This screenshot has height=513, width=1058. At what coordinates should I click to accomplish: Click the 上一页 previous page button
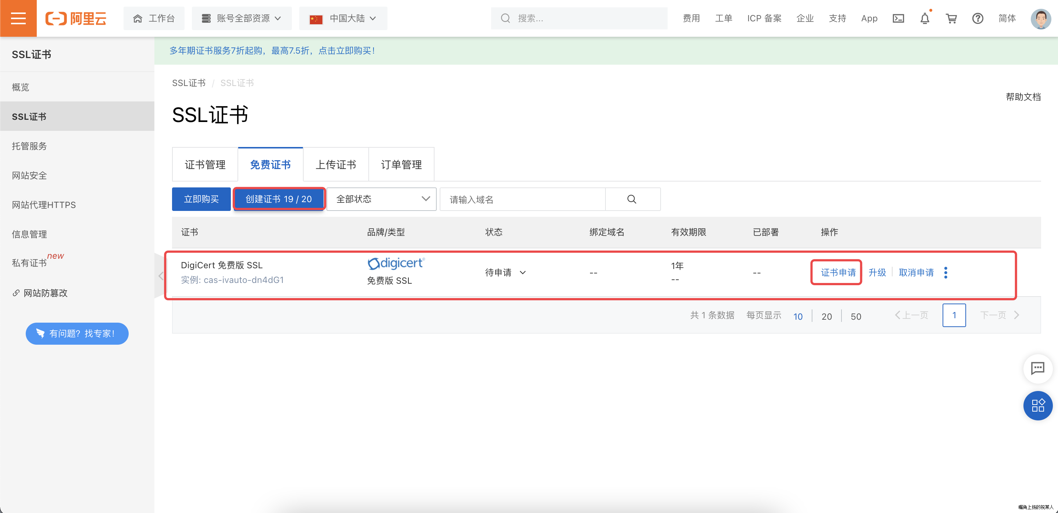(x=911, y=315)
